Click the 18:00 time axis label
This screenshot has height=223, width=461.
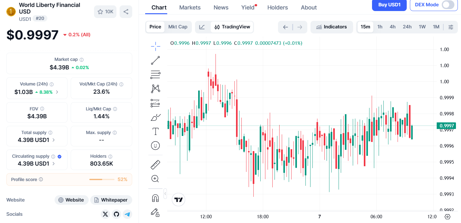pyautogui.click(x=263, y=217)
